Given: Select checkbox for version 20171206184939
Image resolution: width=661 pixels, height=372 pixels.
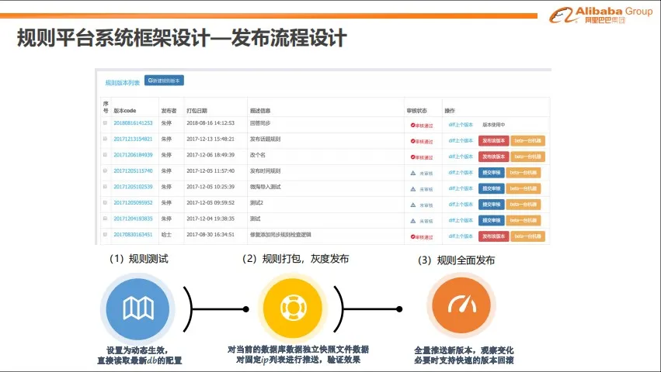Looking at the screenshot, I should [105, 155].
